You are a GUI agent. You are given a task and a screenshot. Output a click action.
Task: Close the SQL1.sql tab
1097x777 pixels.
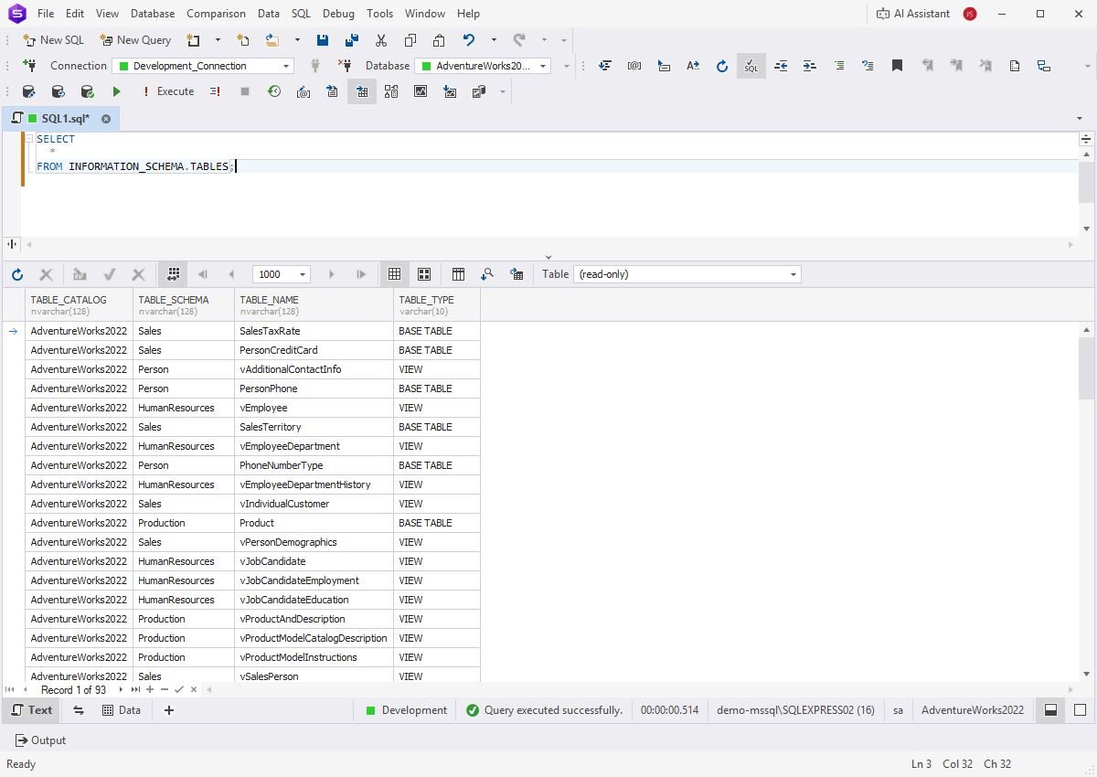[x=106, y=119]
